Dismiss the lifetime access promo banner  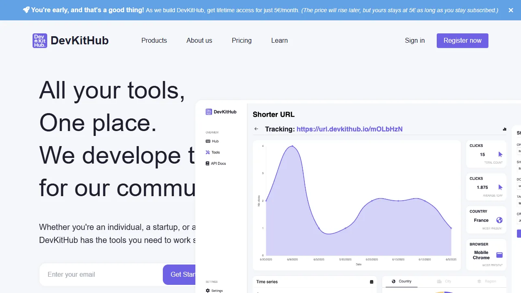point(511,10)
